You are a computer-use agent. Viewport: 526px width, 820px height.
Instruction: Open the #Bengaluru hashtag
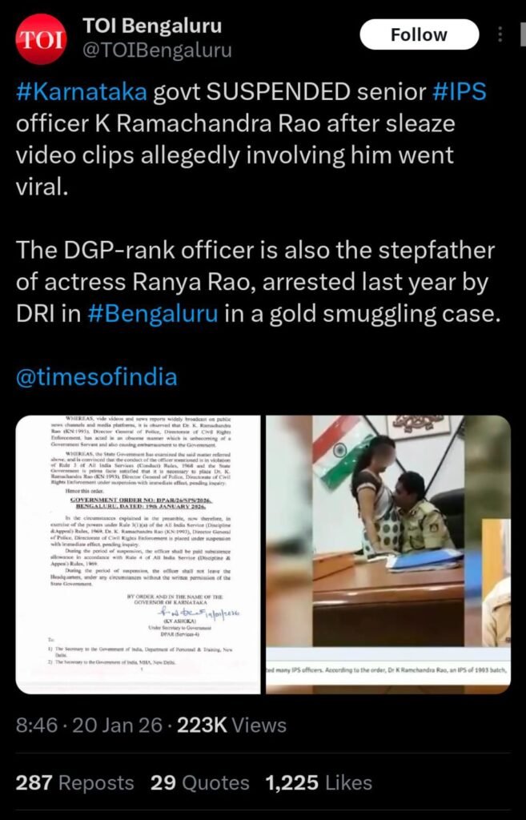tap(152, 314)
